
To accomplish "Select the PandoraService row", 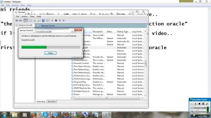I will [x=107, y=60].
